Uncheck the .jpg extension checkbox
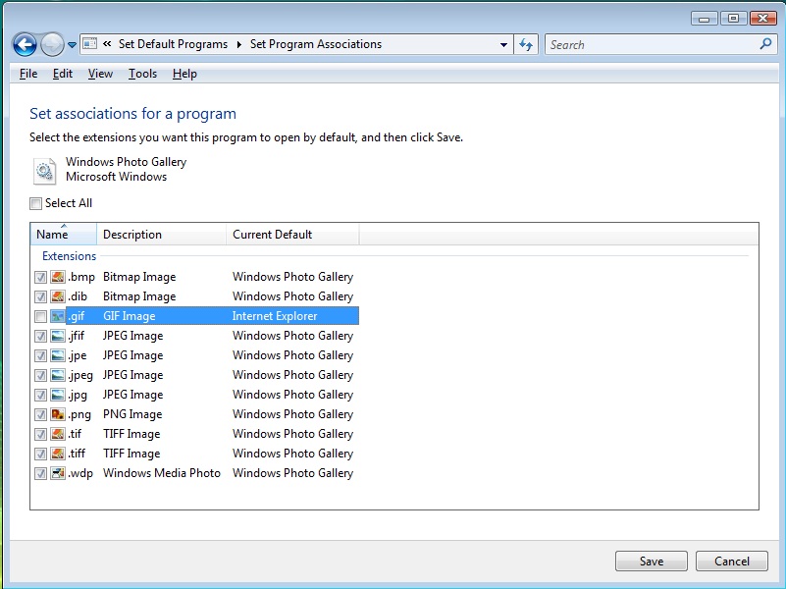The height and width of the screenshot is (589, 786). click(40, 395)
